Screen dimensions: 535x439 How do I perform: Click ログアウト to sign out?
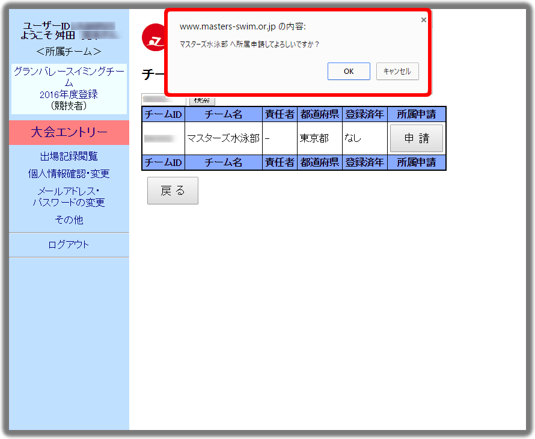[69, 245]
